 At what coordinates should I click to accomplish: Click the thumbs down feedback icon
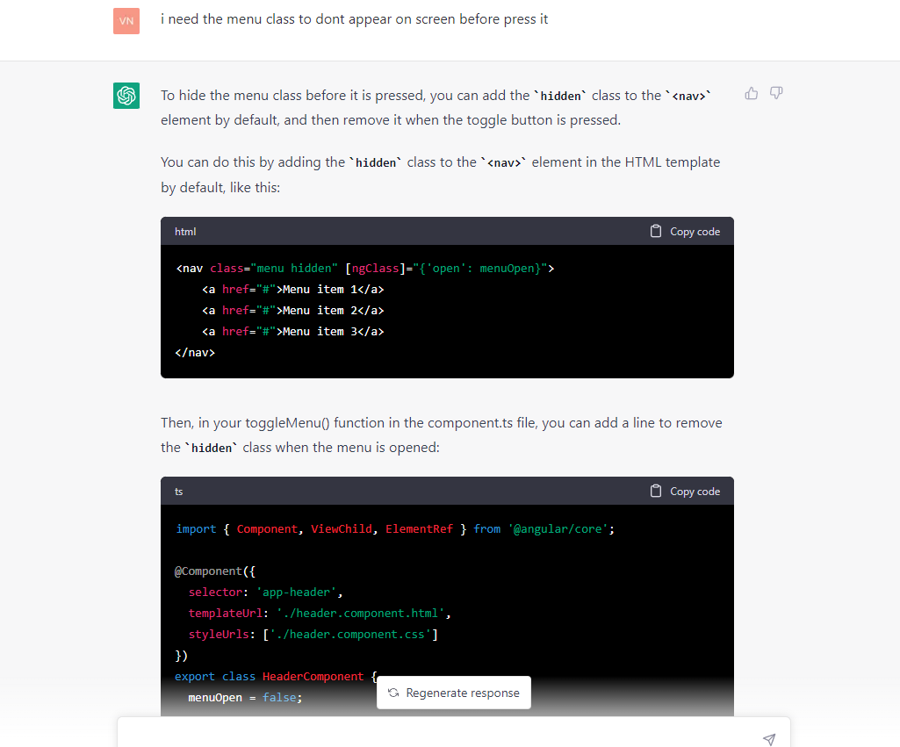click(x=776, y=93)
